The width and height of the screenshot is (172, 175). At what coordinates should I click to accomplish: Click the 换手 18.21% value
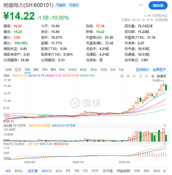tap(57, 37)
